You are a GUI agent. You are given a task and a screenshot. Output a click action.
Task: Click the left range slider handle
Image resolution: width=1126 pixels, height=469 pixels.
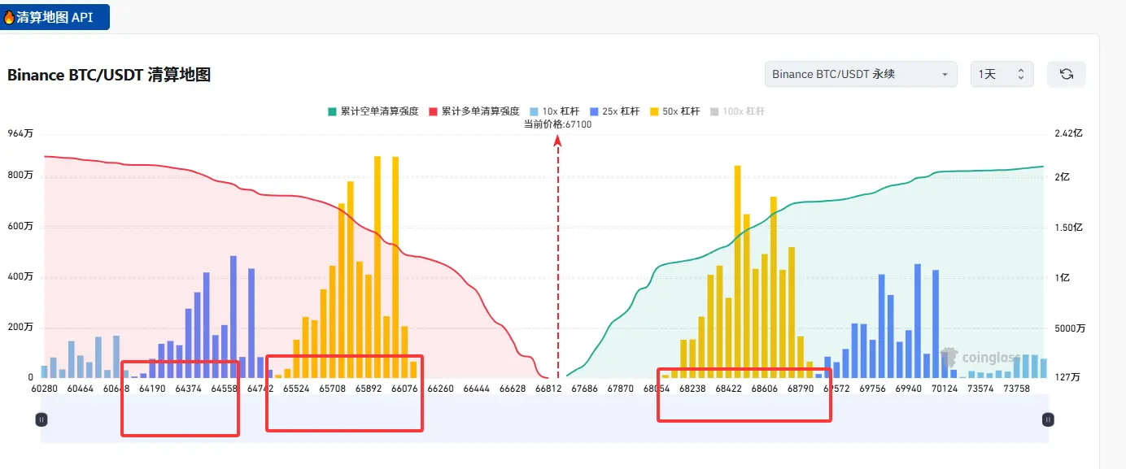(x=41, y=419)
